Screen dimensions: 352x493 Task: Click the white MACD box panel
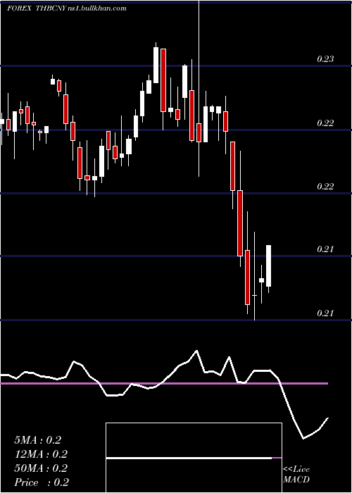point(194,458)
